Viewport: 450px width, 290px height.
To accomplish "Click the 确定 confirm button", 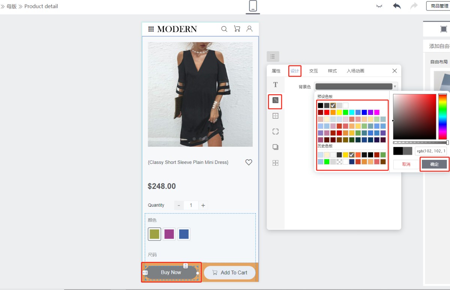I will click(434, 164).
